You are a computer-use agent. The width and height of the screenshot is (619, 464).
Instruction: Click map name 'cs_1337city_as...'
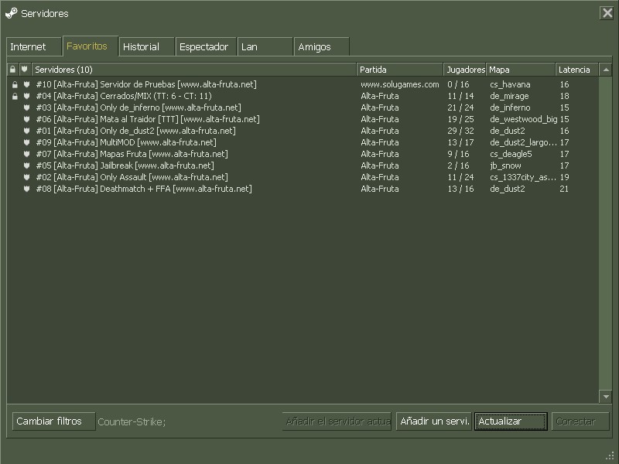pos(523,177)
